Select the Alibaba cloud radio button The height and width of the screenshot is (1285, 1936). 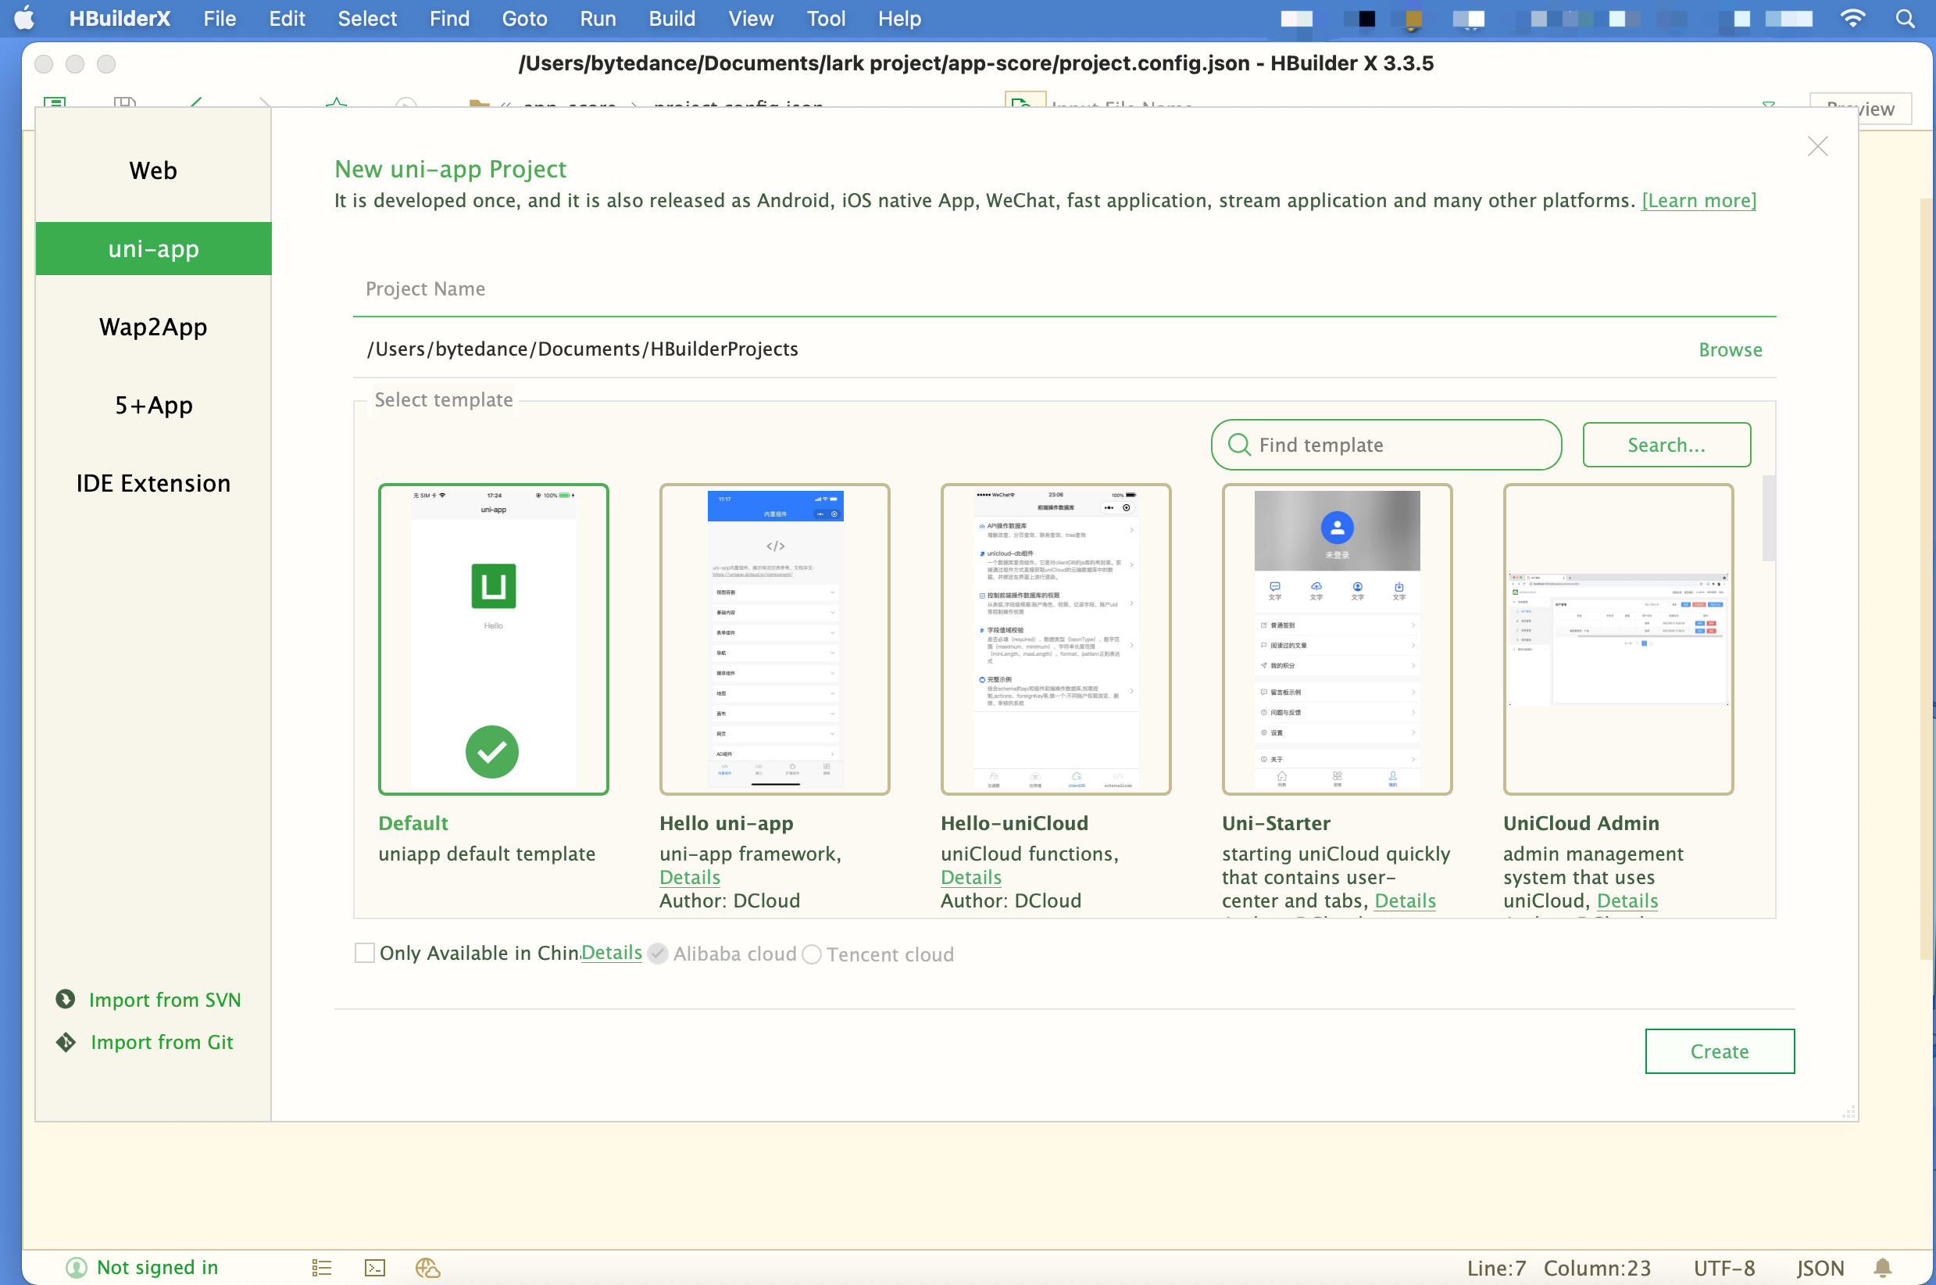[659, 954]
